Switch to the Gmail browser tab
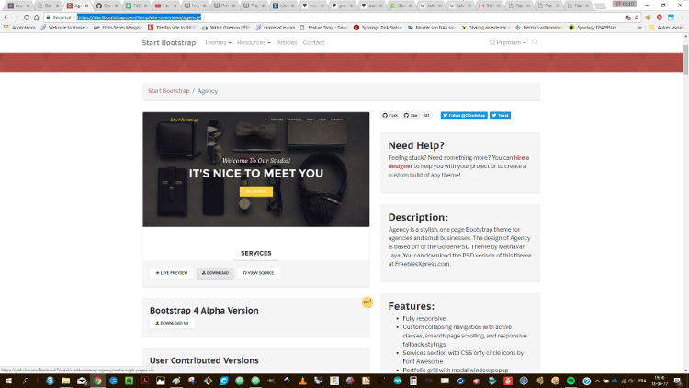689x388 pixels. coord(486,6)
